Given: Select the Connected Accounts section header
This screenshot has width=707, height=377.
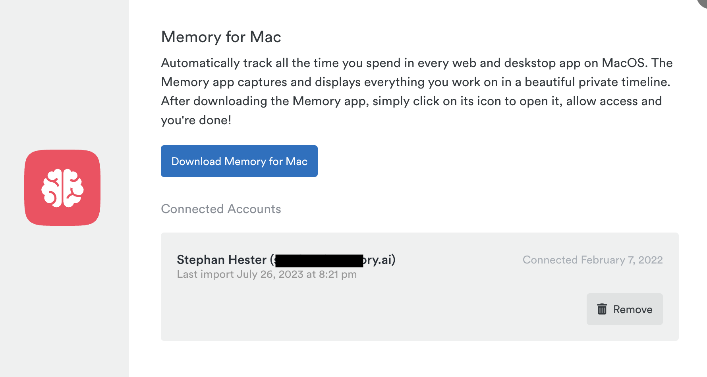Looking at the screenshot, I should point(221,209).
